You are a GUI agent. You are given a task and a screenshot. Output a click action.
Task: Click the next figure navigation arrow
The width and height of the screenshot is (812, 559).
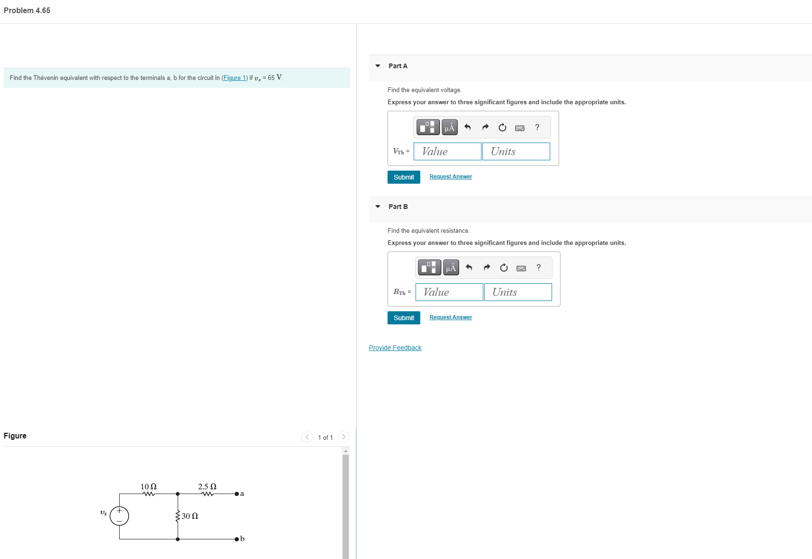(344, 437)
